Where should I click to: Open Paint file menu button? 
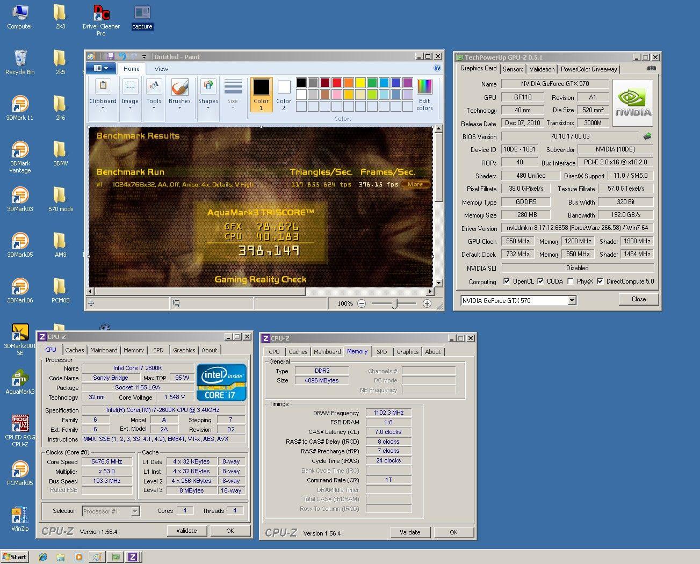(100, 68)
